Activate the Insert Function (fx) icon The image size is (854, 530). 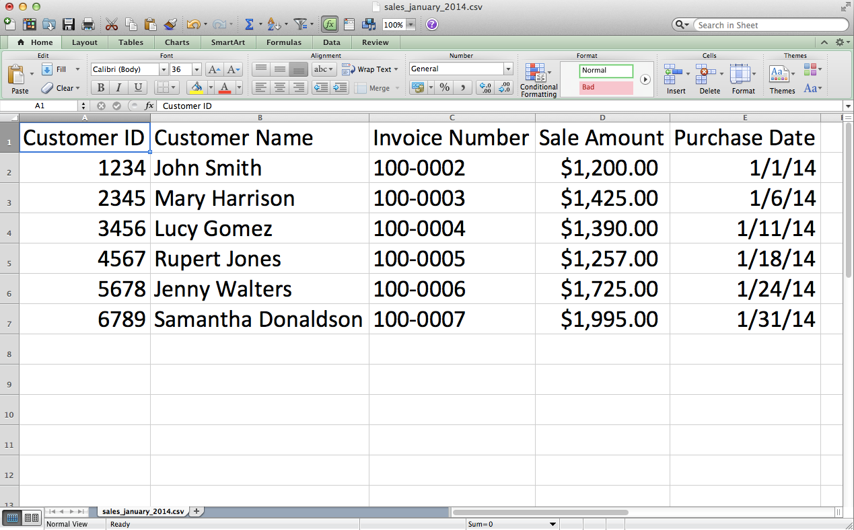329,24
